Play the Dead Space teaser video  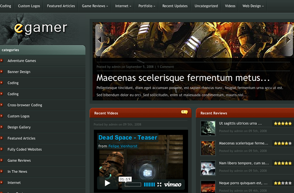(107, 183)
